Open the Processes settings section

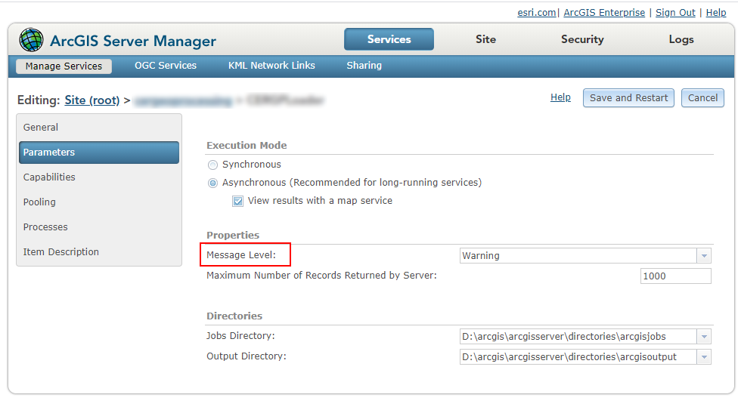coord(99,227)
